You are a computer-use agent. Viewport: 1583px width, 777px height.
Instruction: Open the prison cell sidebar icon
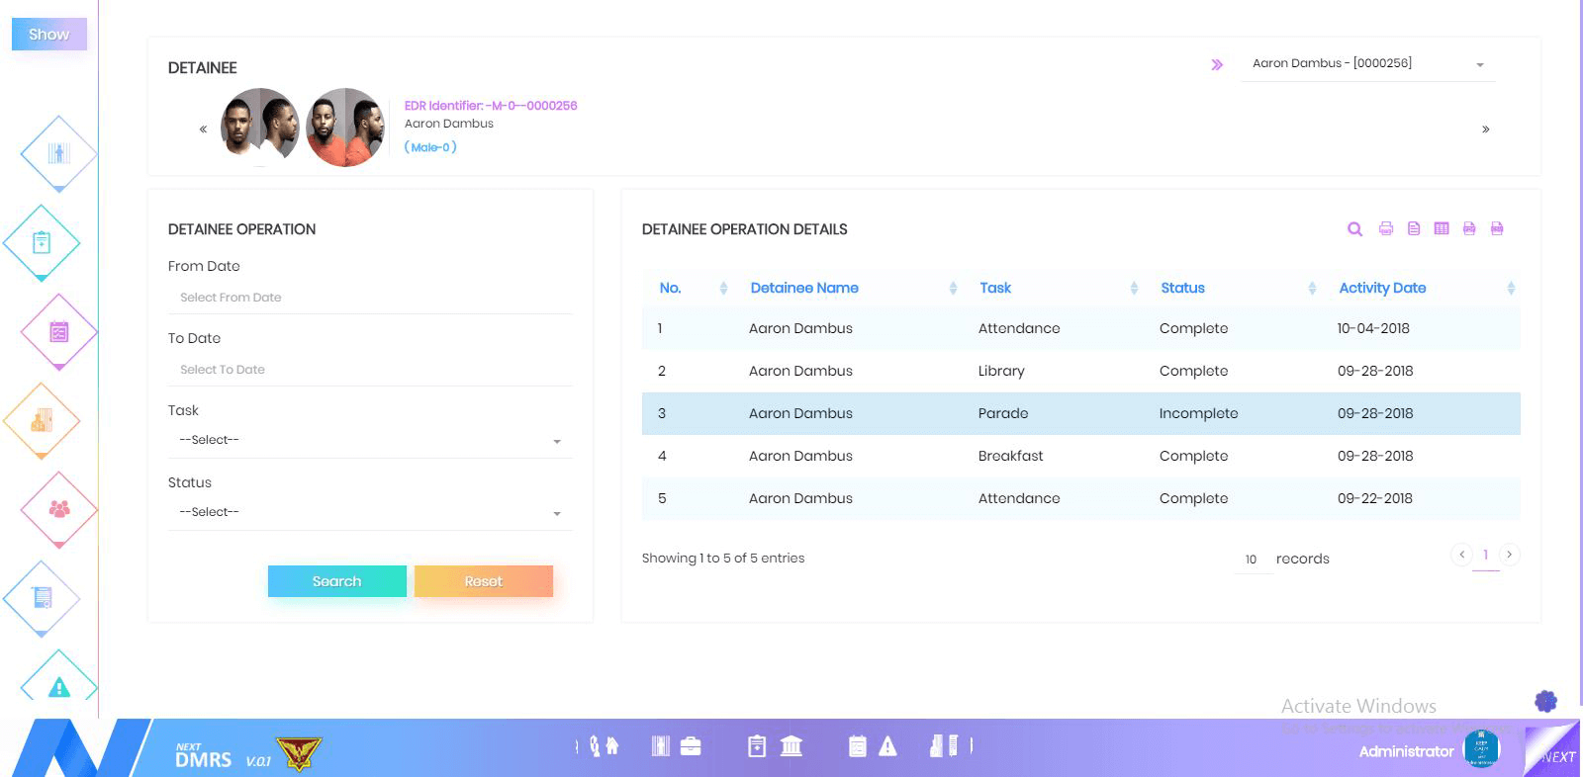coord(59,153)
